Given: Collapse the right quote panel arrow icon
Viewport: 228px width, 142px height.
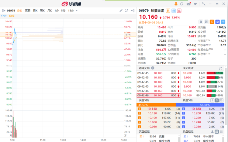Looking at the screenshot, I should (x=133, y=11).
